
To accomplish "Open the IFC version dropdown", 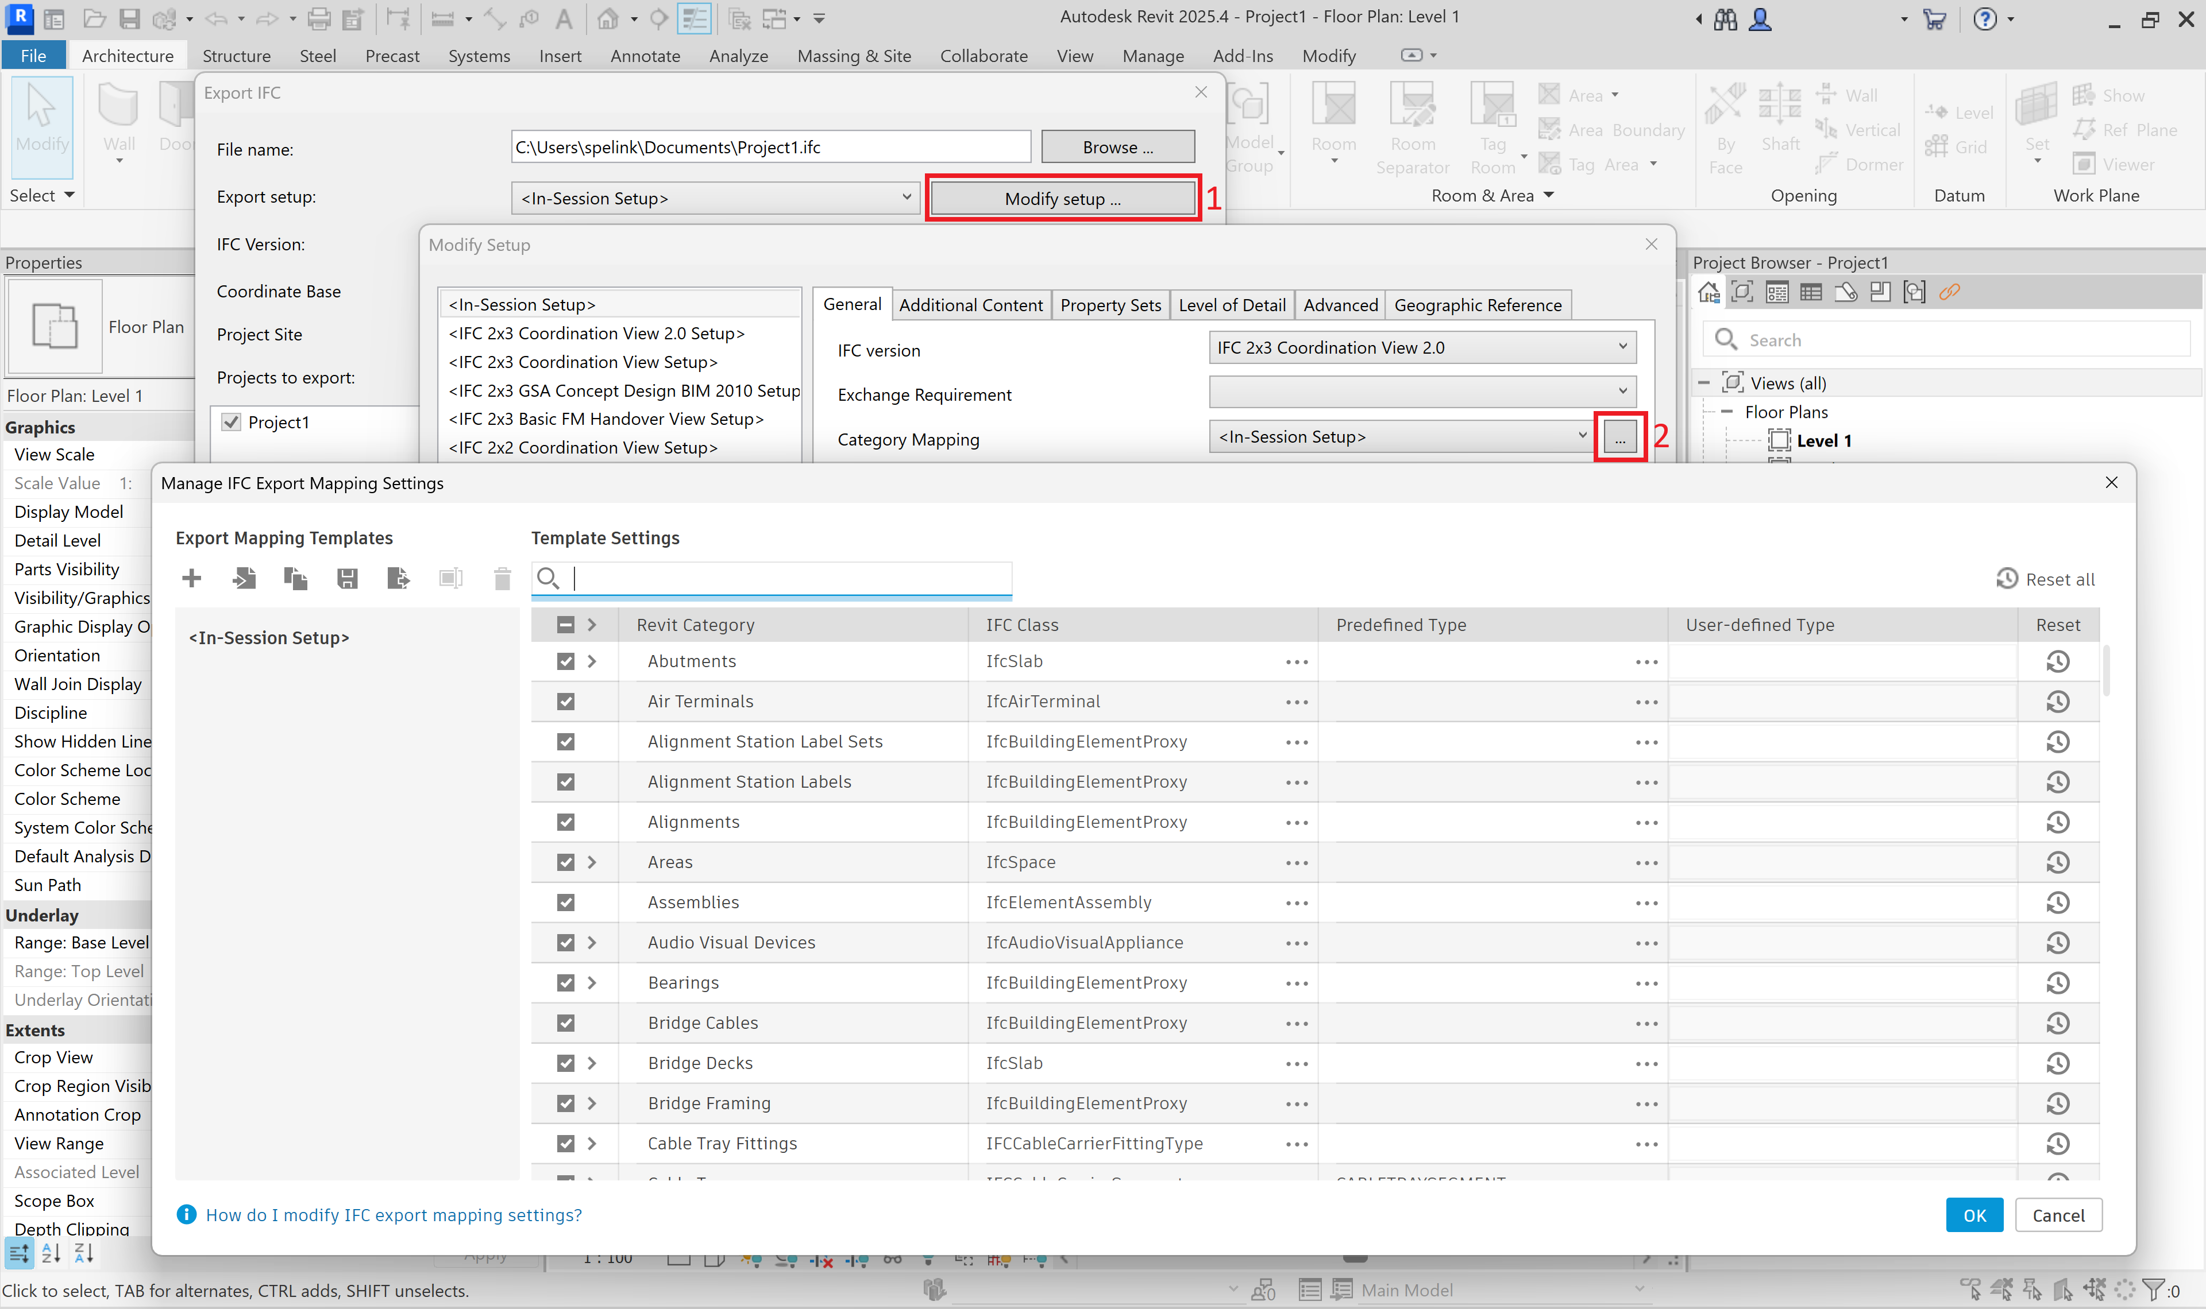I will [1421, 347].
